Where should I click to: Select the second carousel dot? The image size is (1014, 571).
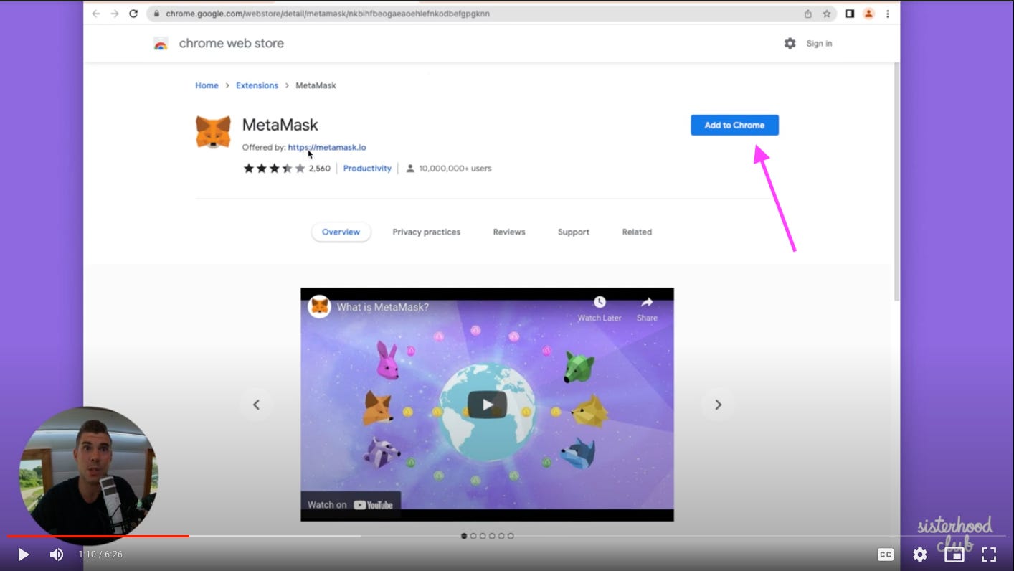tap(473, 536)
